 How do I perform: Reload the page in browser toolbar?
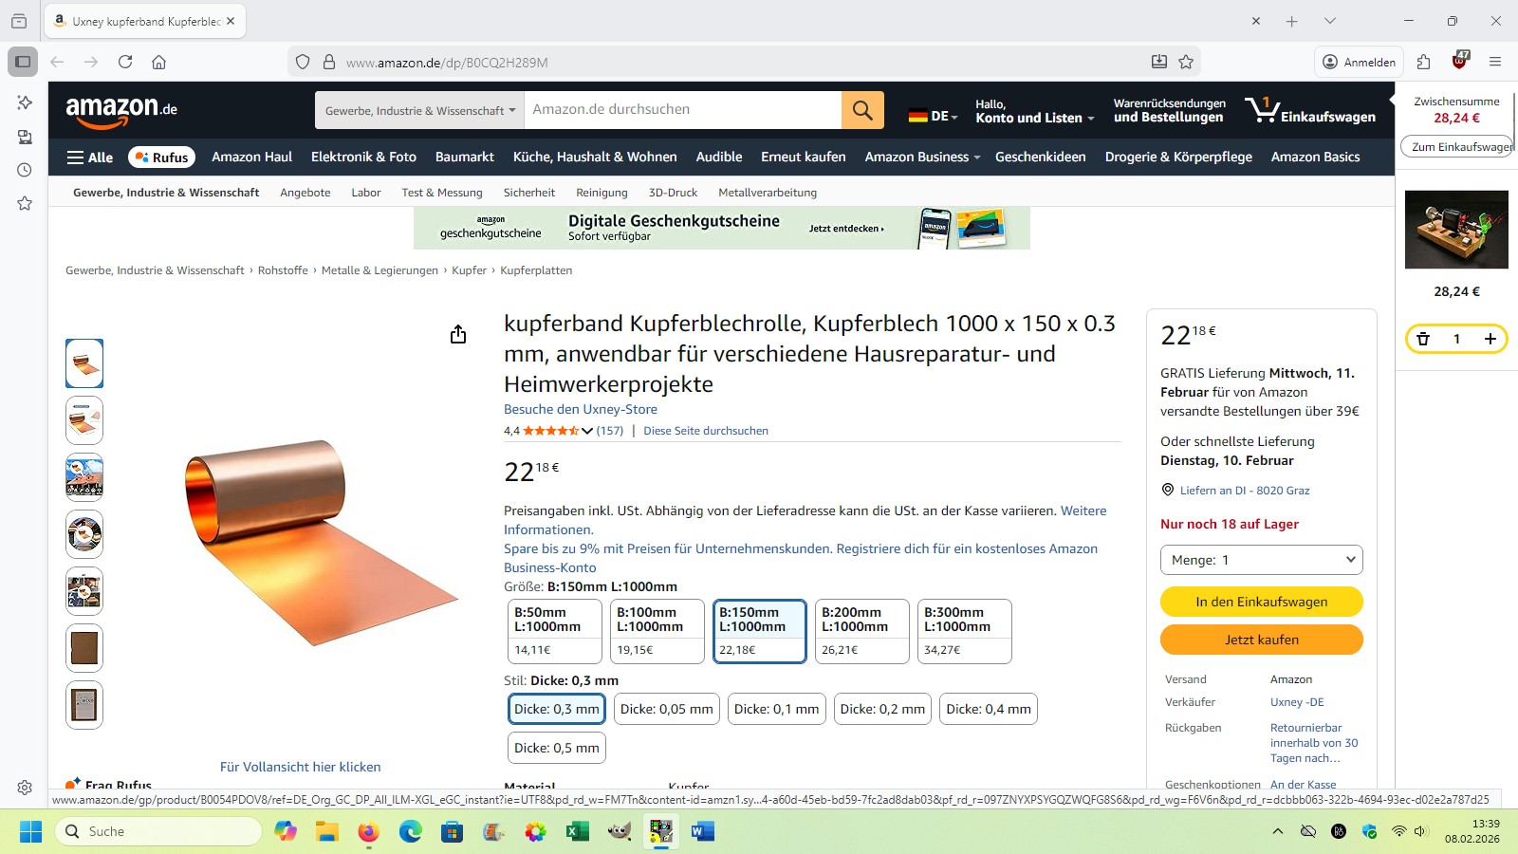[x=125, y=62]
